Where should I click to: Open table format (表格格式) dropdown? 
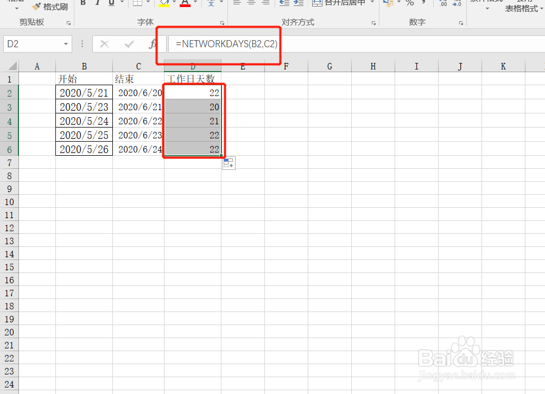[524, 8]
